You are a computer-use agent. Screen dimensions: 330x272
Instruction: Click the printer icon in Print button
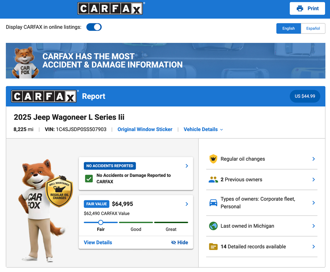pyautogui.click(x=300, y=8)
